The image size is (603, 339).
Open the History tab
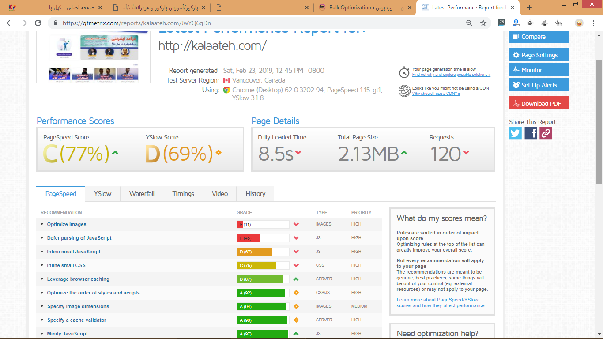coord(256,193)
